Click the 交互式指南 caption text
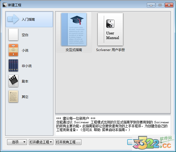This screenshot has width=176, height=152. click(74, 50)
